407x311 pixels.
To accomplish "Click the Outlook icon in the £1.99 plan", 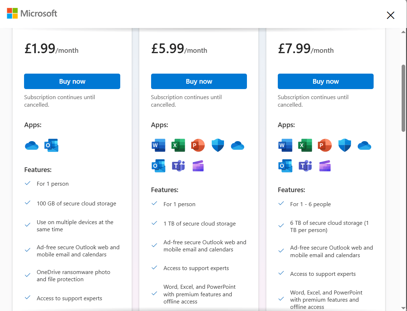I will [x=51, y=145].
